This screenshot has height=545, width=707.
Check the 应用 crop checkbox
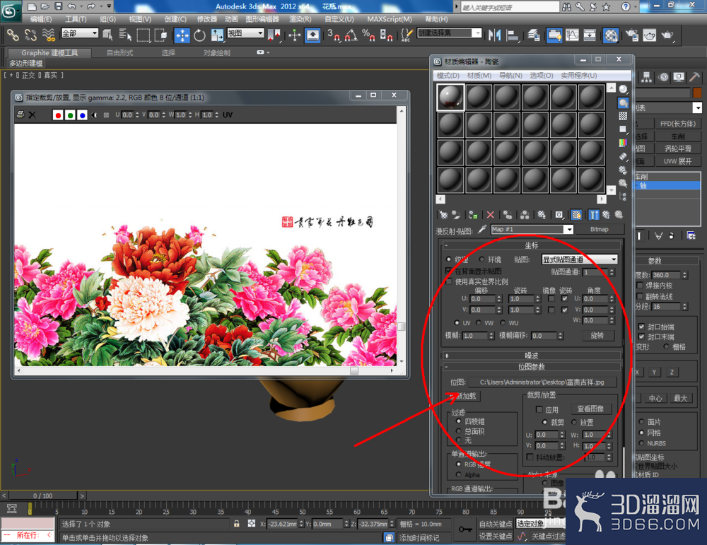[539, 409]
